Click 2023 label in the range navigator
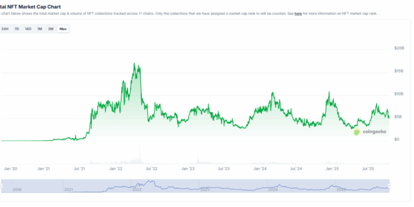 (x=205, y=189)
